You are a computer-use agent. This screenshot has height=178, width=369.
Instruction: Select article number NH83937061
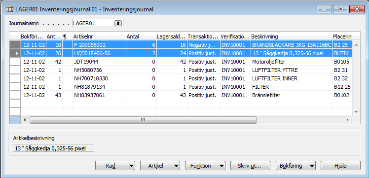tap(99, 96)
